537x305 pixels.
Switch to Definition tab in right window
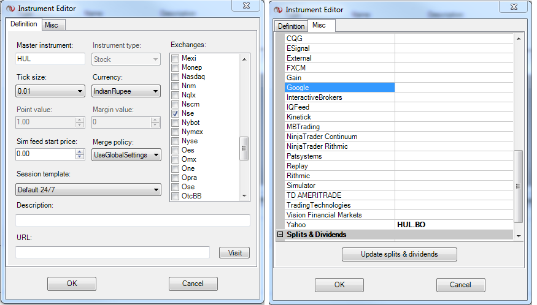pyautogui.click(x=291, y=26)
